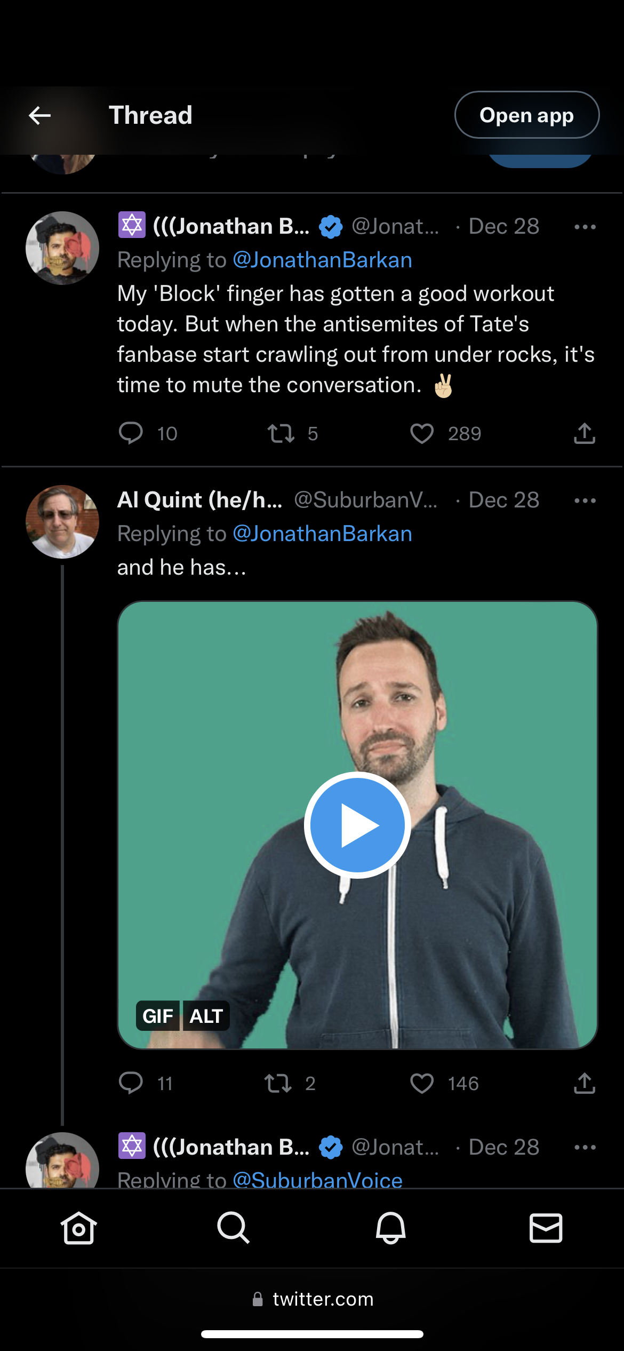Open the Messages envelope tab
The height and width of the screenshot is (1351, 624).
[546, 1228]
